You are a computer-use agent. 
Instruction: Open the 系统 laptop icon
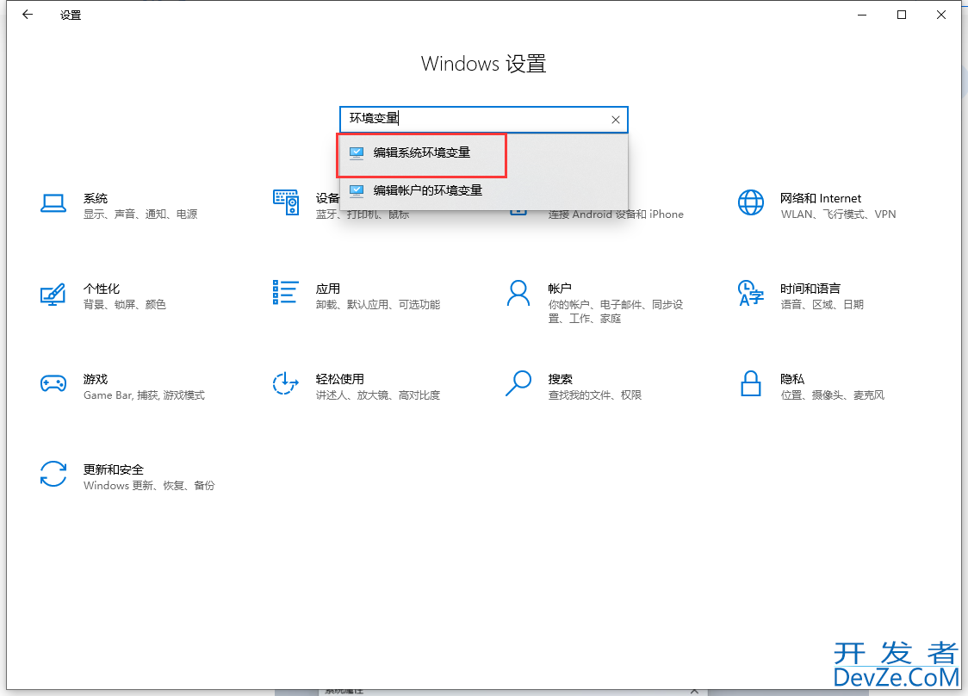coord(53,203)
